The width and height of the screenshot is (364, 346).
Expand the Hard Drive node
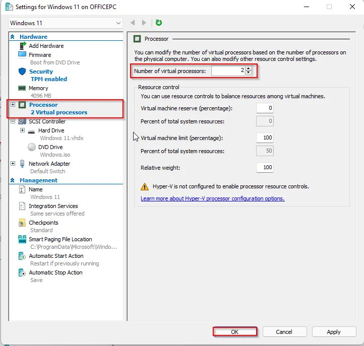22,130
